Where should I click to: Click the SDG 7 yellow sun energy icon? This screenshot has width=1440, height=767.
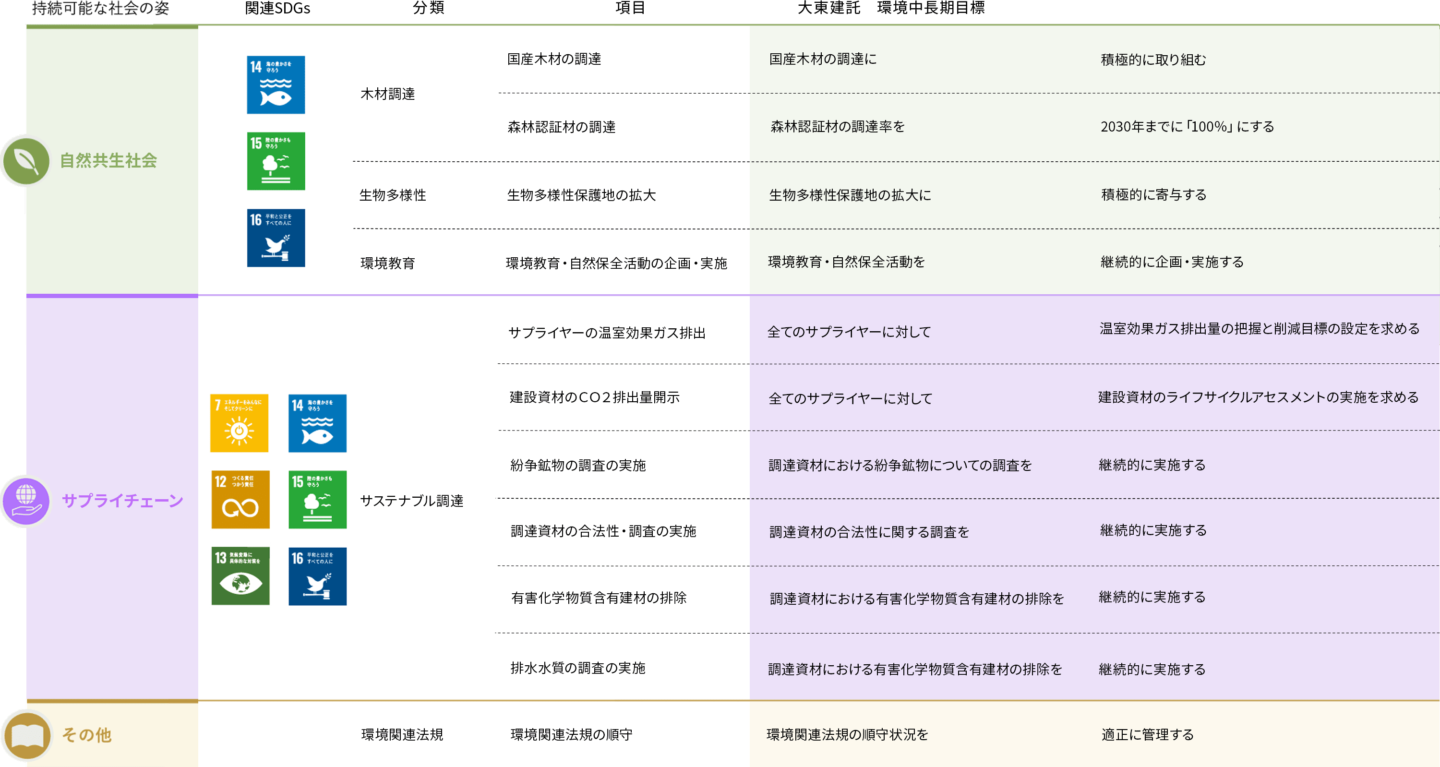pyautogui.click(x=239, y=423)
